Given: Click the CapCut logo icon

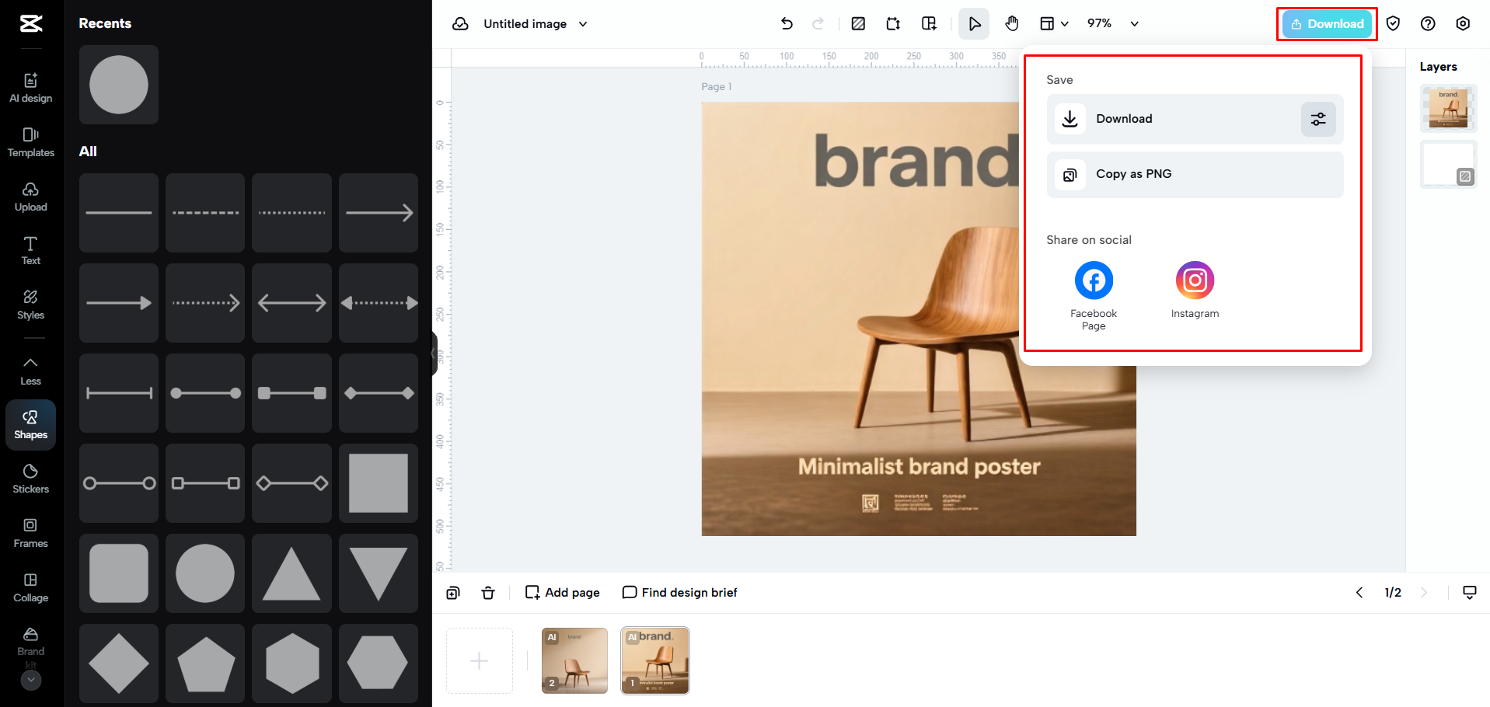Looking at the screenshot, I should (31, 23).
